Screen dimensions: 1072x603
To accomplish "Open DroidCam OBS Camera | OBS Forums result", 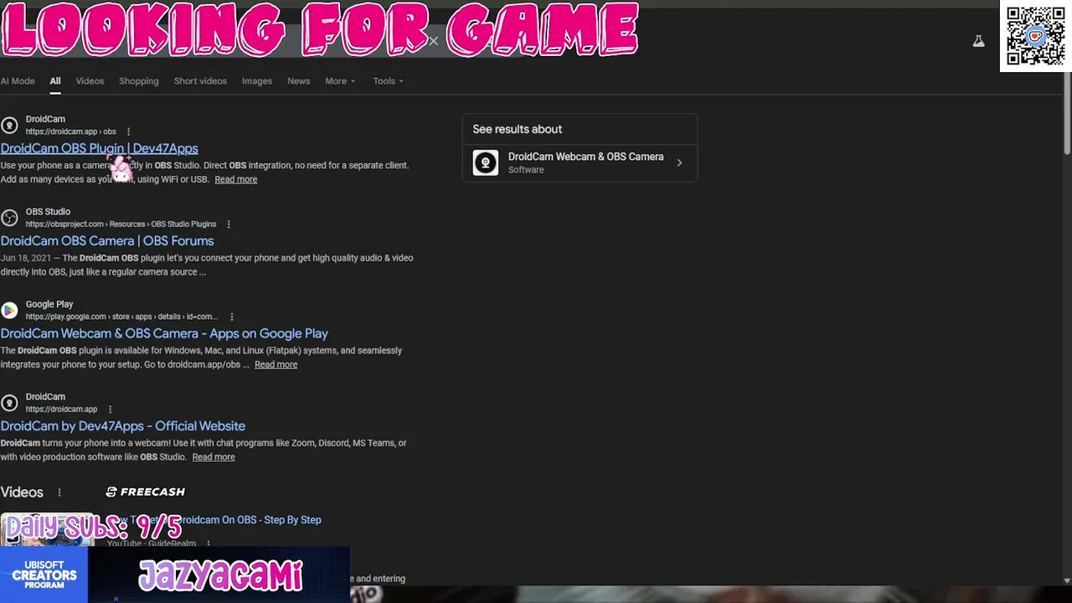I will coord(107,241).
